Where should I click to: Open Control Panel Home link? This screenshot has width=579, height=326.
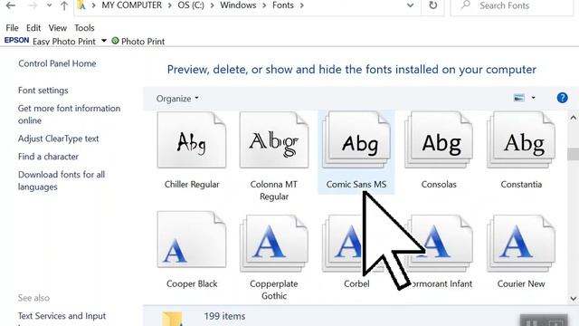[x=57, y=63]
